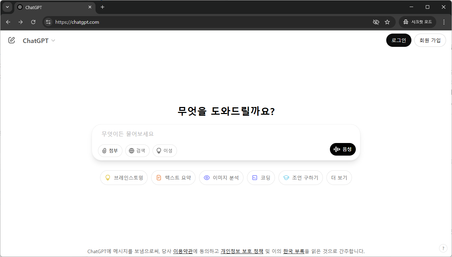Expand more suggestions with 더 보기
Viewport: 452px width, 257px height.
(339, 178)
